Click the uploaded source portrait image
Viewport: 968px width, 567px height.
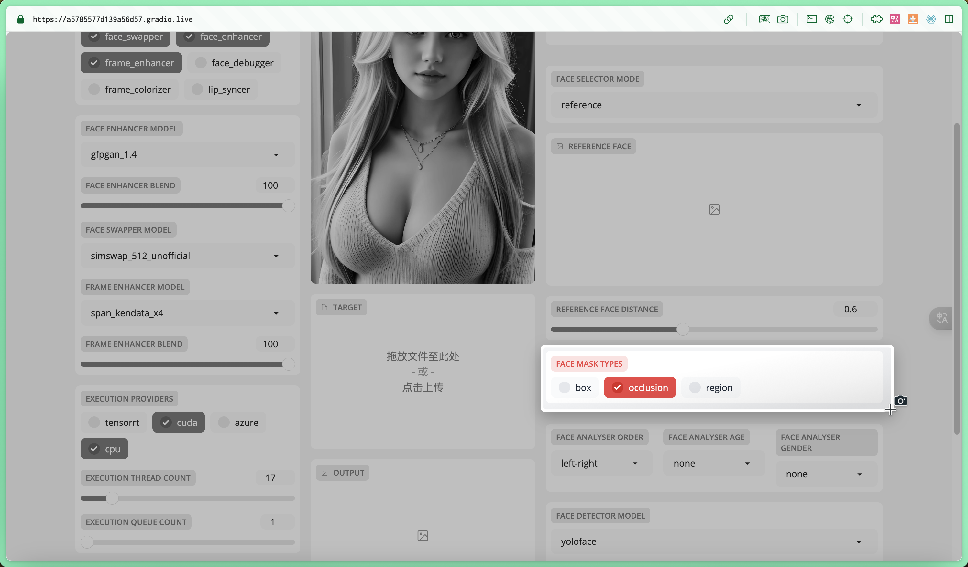click(423, 158)
